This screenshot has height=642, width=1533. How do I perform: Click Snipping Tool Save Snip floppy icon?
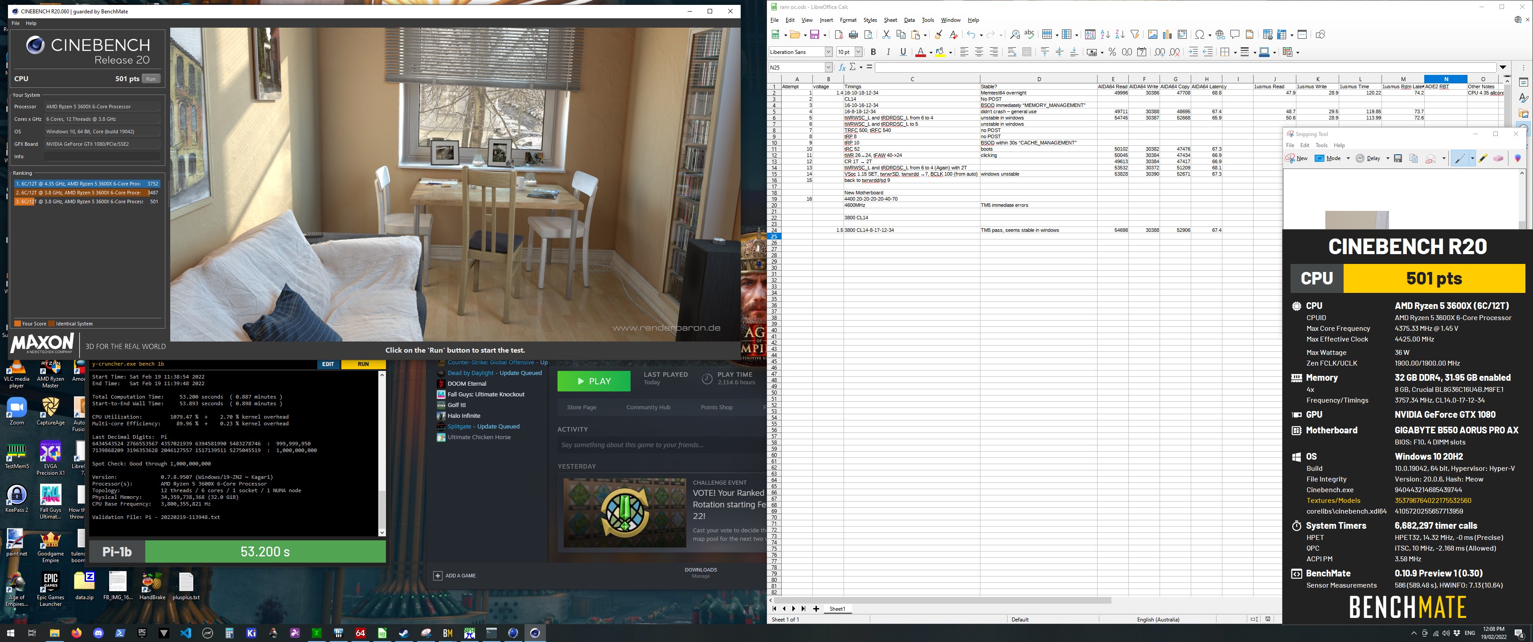click(1398, 158)
